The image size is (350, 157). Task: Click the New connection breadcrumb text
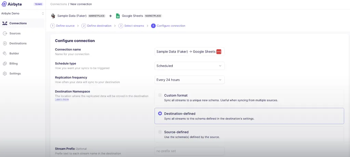click(81, 4)
